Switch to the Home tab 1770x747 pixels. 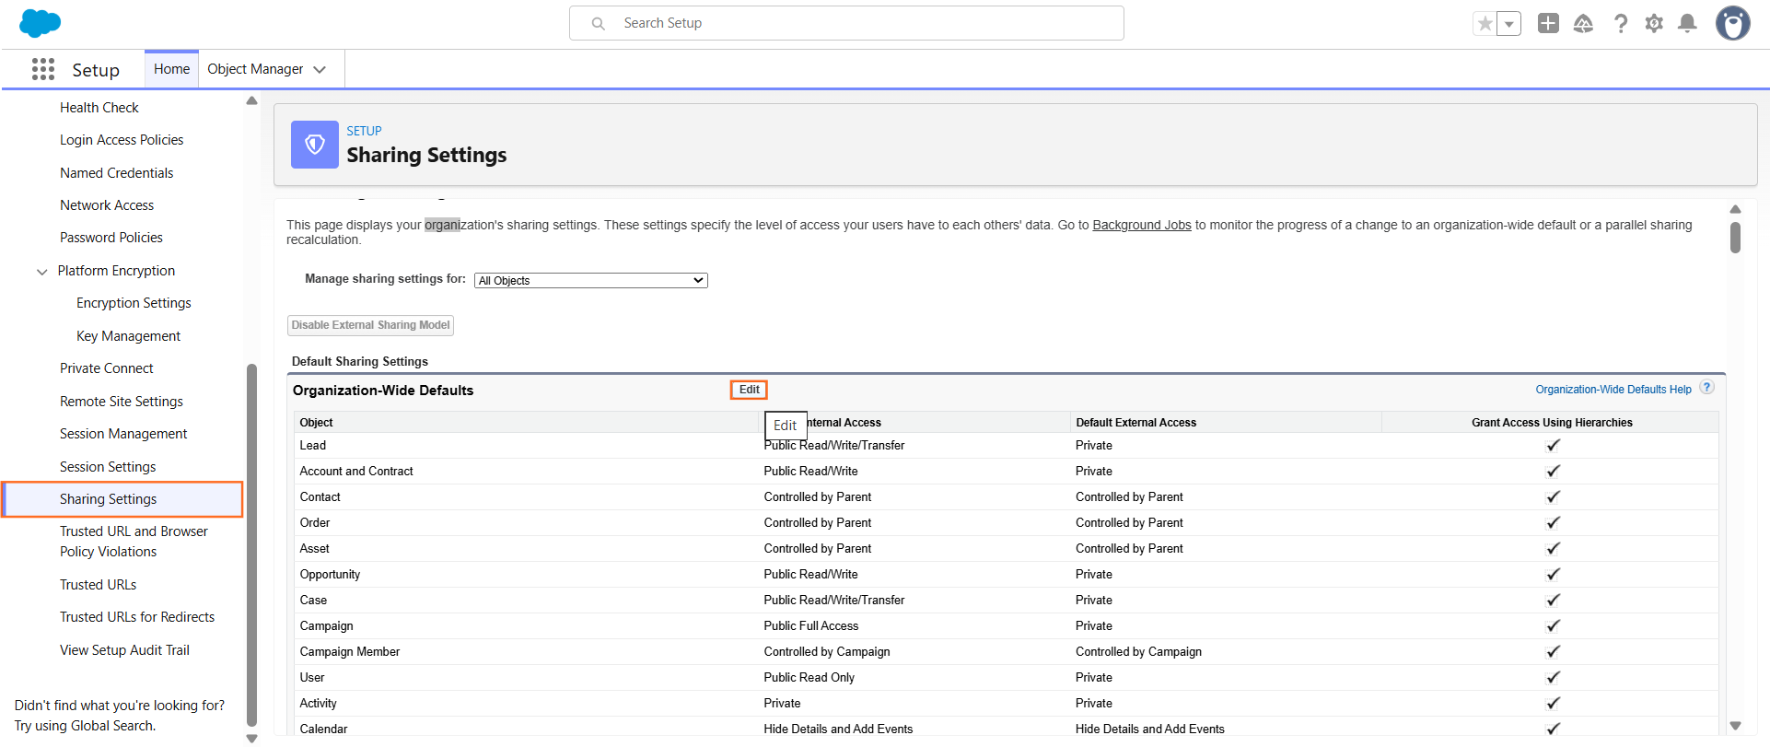click(x=171, y=69)
